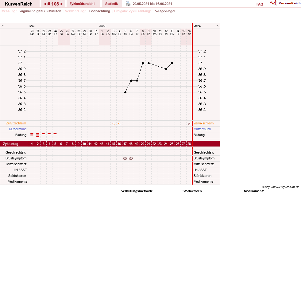Screen dimensions: 301x289
Task: Click the 'Juni' month label
Action: click(102, 26)
